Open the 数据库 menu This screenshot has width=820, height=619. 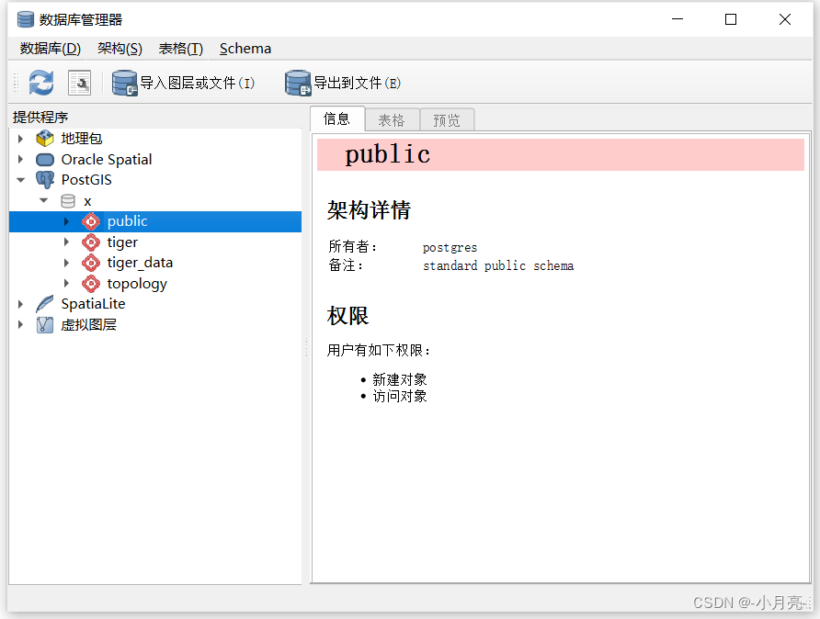[49, 48]
